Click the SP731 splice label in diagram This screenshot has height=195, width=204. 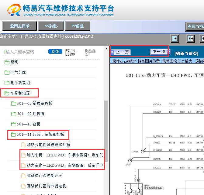(135, 152)
